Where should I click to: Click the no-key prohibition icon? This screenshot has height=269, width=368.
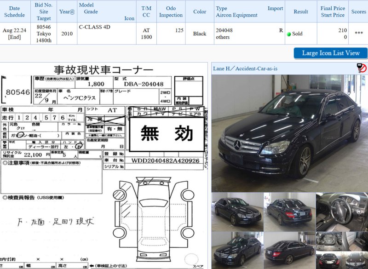click(x=362, y=69)
